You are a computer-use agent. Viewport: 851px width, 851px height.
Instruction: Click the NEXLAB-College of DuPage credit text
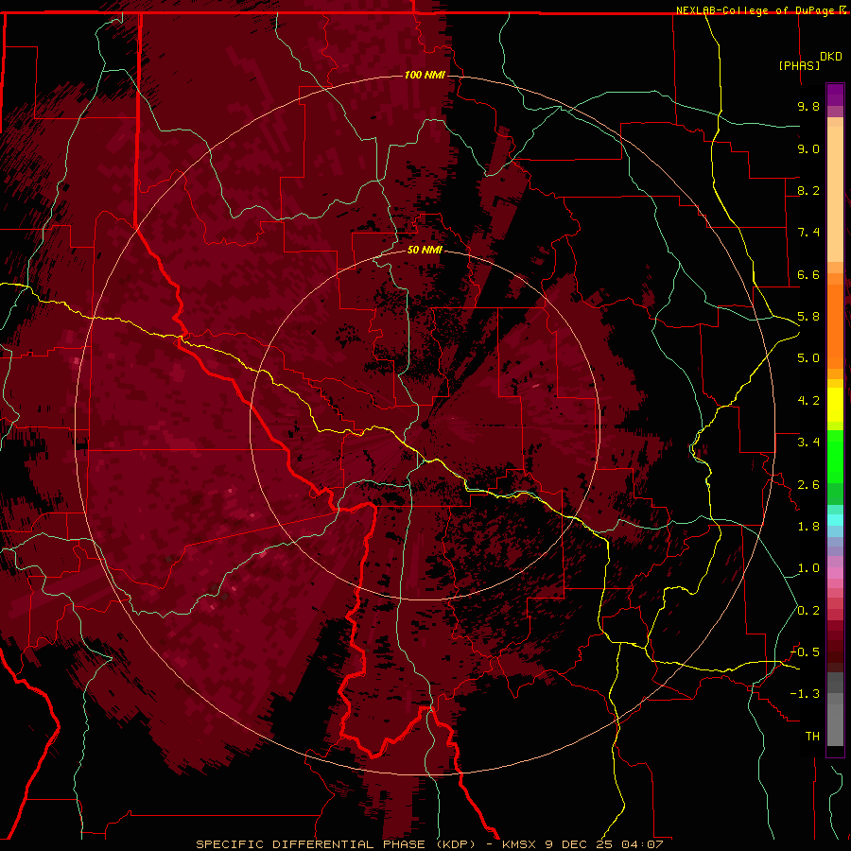(x=756, y=10)
